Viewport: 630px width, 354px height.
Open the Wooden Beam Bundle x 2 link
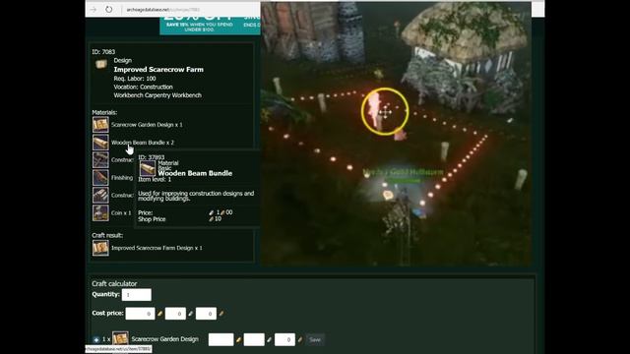143,143
